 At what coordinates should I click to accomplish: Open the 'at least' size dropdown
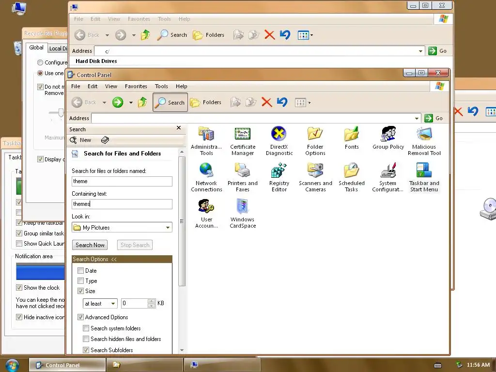point(113,303)
